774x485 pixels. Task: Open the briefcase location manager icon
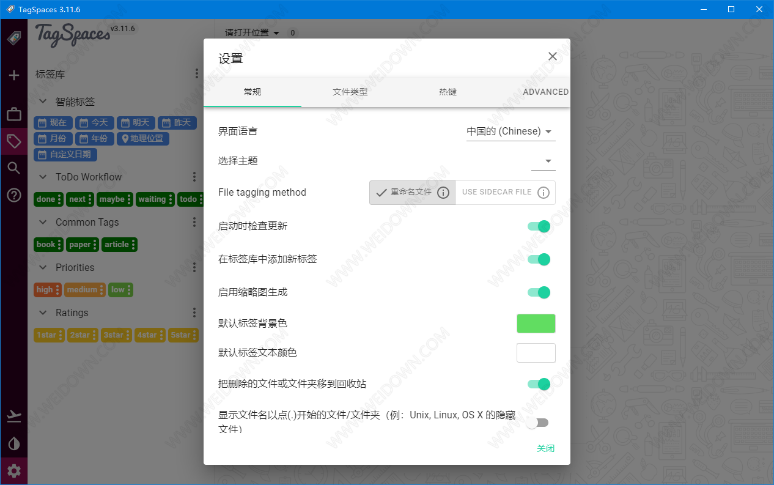coord(13,114)
